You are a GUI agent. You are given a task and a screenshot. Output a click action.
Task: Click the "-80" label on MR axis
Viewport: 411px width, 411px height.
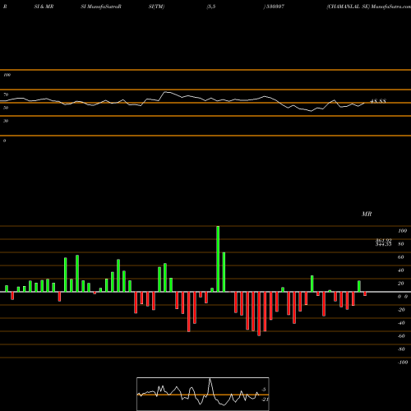(x=401, y=349)
